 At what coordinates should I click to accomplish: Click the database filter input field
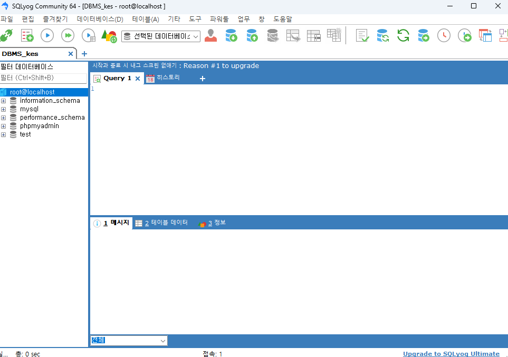click(43, 78)
